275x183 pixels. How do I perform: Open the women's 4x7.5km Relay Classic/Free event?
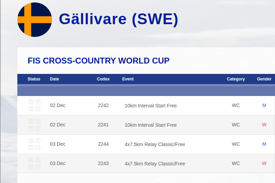tap(155, 164)
